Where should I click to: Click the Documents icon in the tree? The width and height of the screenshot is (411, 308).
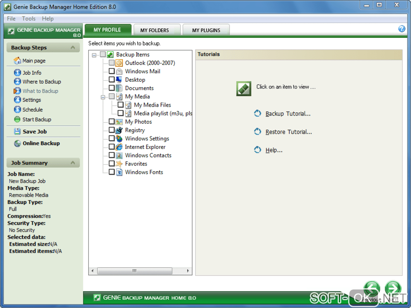pyautogui.click(x=119, y=88)
